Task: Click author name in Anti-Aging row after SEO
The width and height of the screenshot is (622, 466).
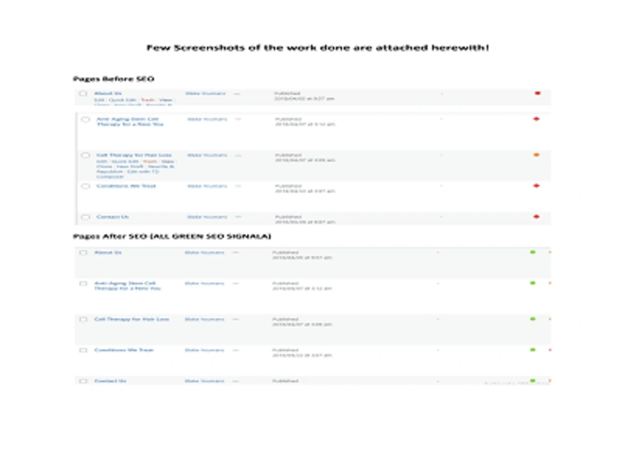Action: (204, 283)
